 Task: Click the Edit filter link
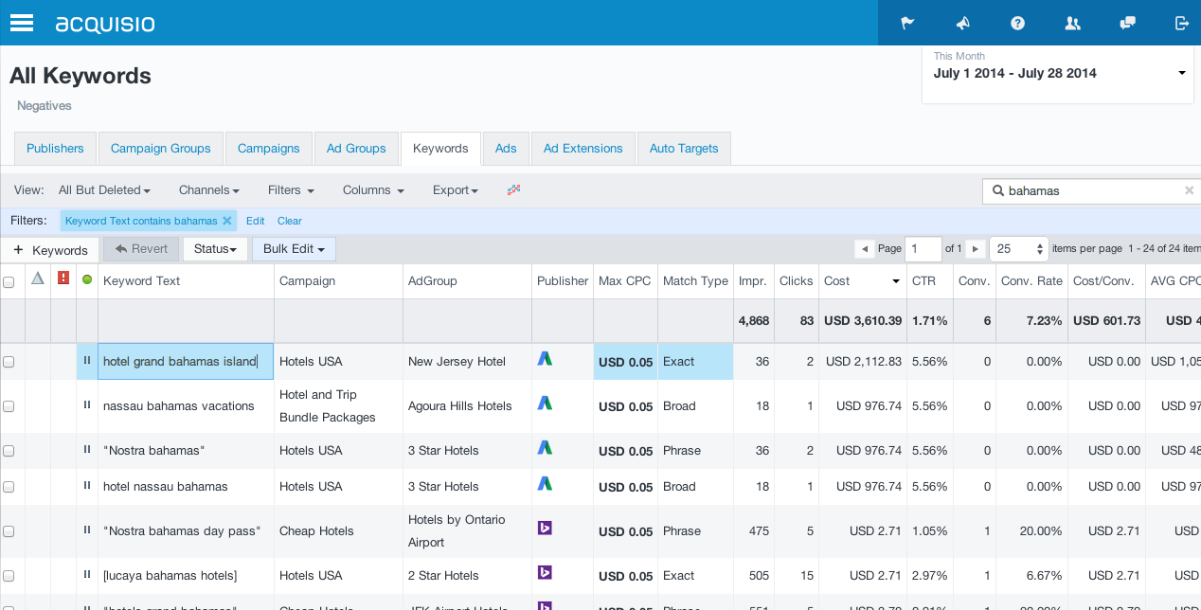[x=255, y=221]
